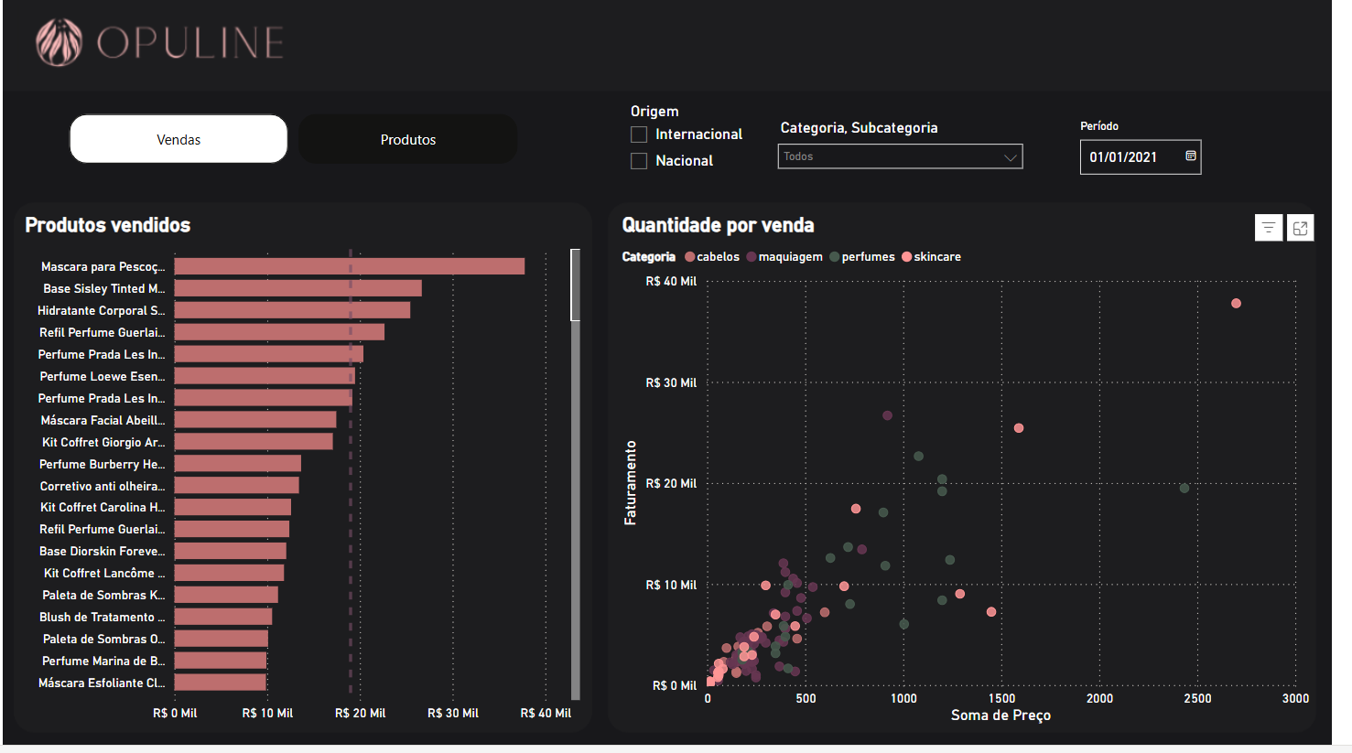This screenshot has height=753, width=1352.
Task: Select the highest skincare point near R$ 40 Mil
Action: point(1236,303)
